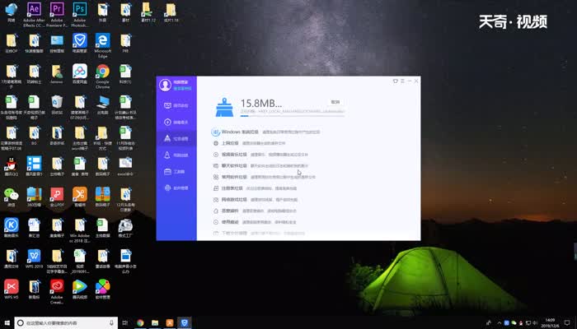
Task: Click the user avatar in Tencent PC Manager
Action: pos(166,85)
